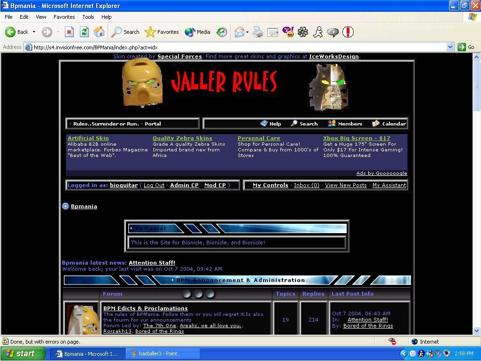
Task: Open BPM Edicts & Proclamations forum
Action: pos(146,308)
